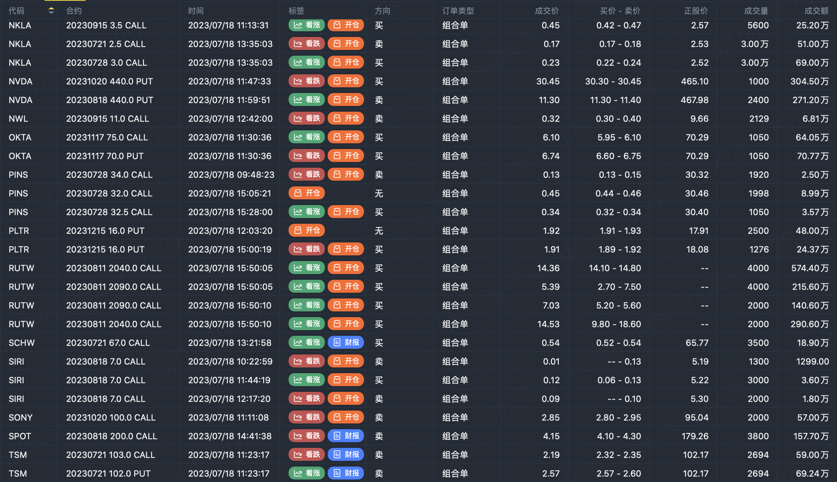Click 财报 tag on SPOT 200.0 CALL row

pyautogui.click(x=346, y=436)
